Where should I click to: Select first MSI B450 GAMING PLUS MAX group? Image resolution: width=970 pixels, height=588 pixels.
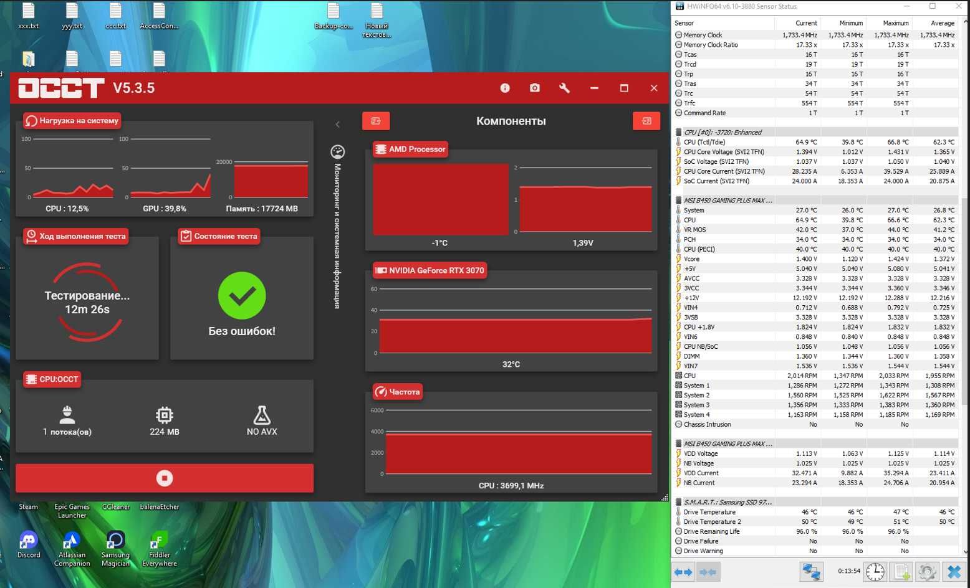(x=816, y=200)
